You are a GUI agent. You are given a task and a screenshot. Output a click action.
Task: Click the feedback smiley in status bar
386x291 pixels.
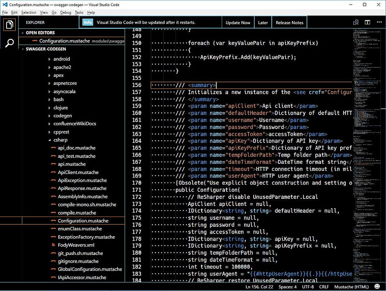point(377,286)
